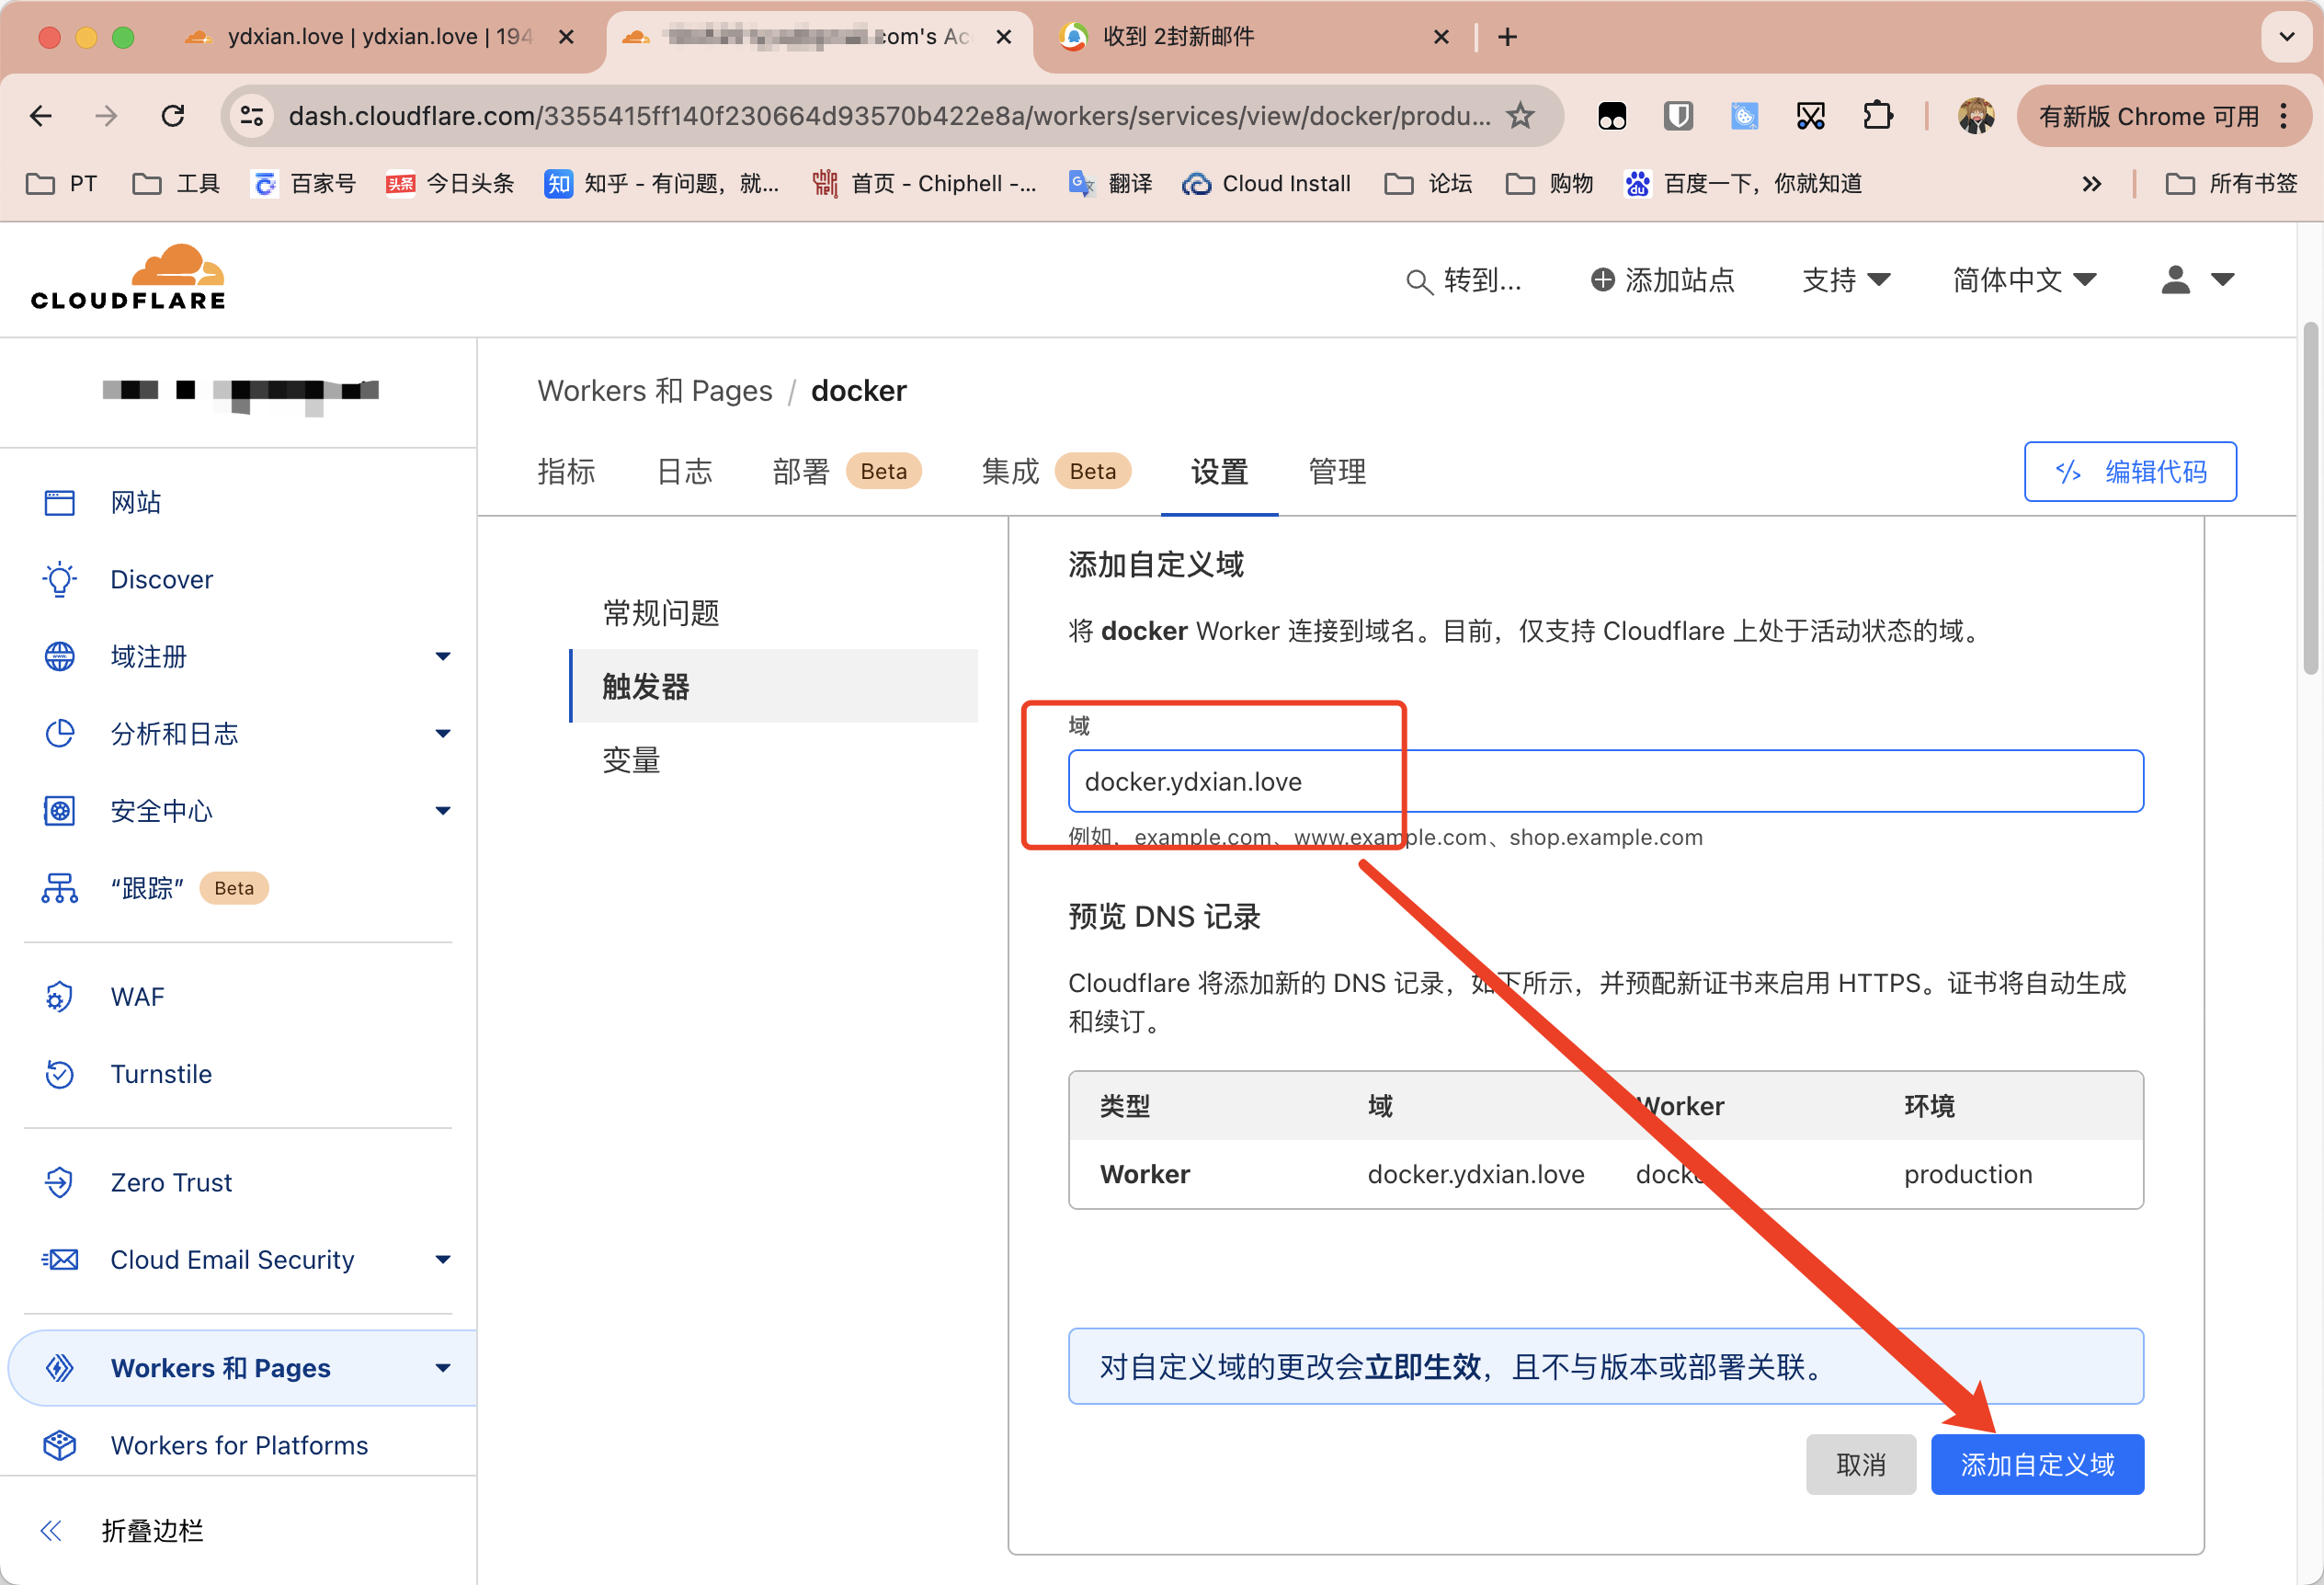
Task: Click the 取消 button
Action: [x=1860, y=1464]
